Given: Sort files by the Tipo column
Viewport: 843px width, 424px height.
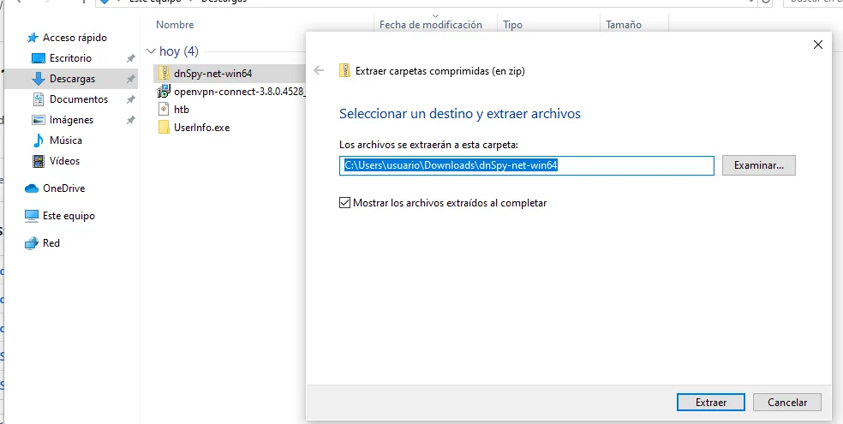Looking at the screenshot, I should tap(513, 25).
